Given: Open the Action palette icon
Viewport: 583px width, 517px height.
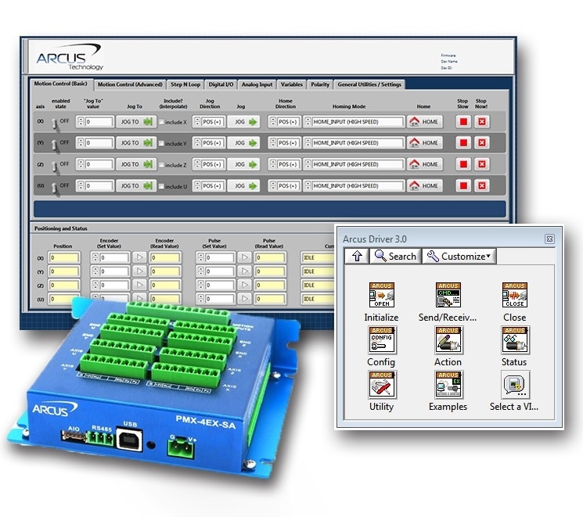Looking at the screenshot, I should click(x=448, y=339).
